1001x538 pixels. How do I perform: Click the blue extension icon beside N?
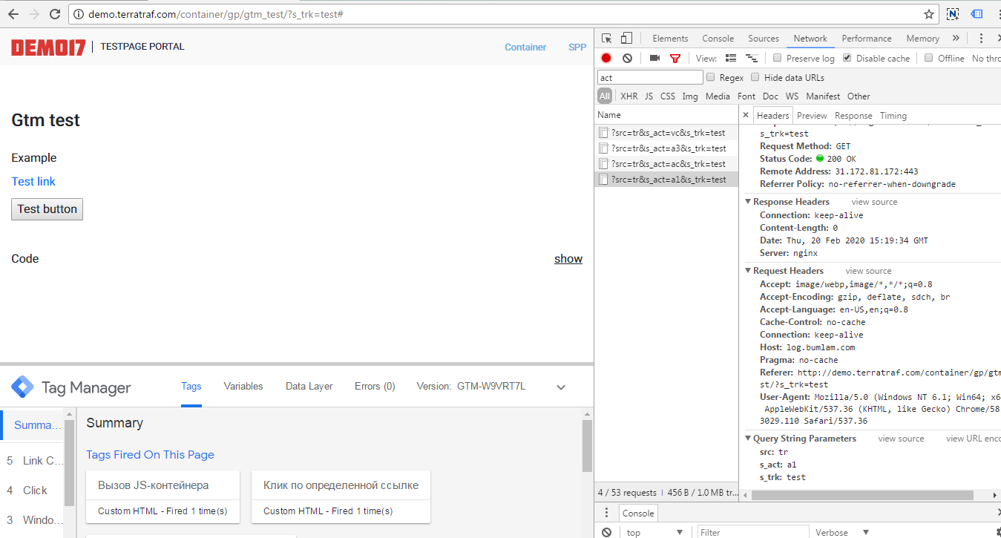coord(977,14)
